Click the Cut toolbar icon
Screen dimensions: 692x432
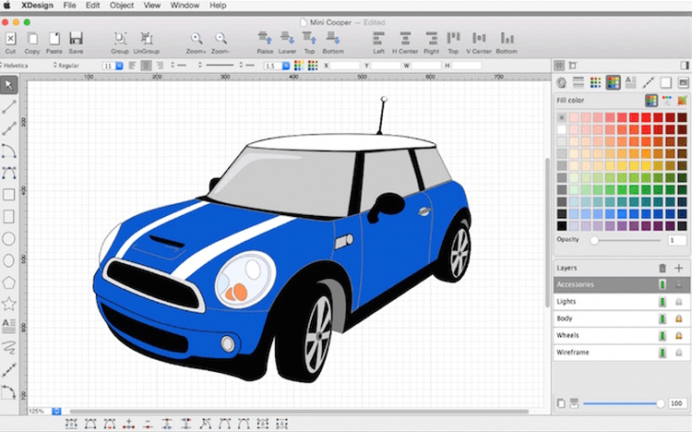pos(10,42)
